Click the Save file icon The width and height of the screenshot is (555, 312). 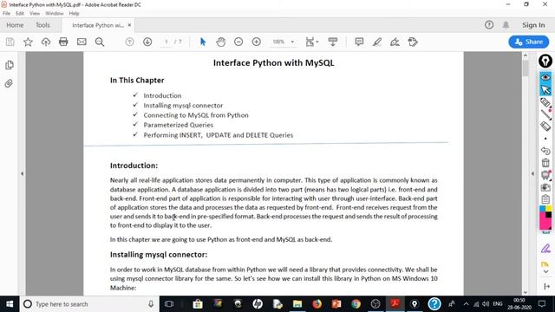click(10, 42)
